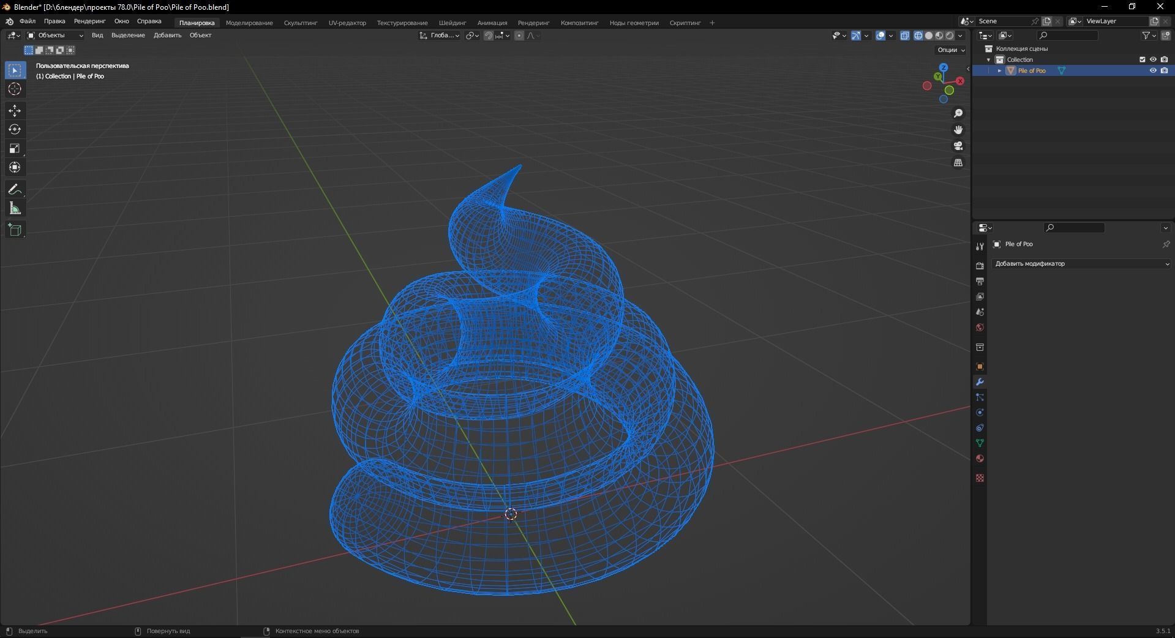Open the Physics properties tab
This screenshot has height=638, width=1175.
click(980, 412)
